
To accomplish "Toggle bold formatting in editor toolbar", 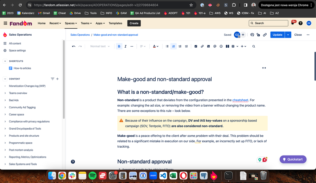I will (x=119, y=46).
